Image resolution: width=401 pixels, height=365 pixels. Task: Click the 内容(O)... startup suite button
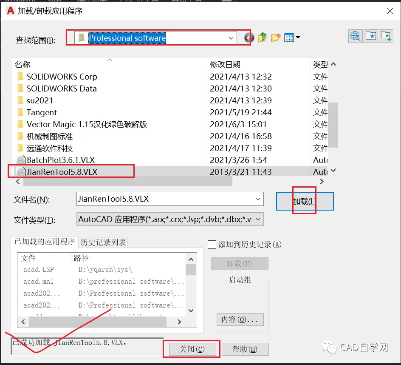240,319
